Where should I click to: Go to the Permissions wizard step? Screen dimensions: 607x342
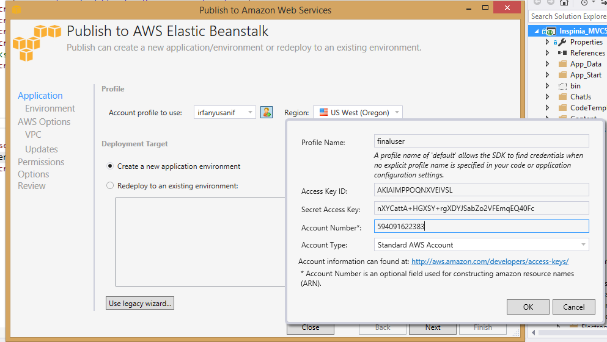pos(41,162)
